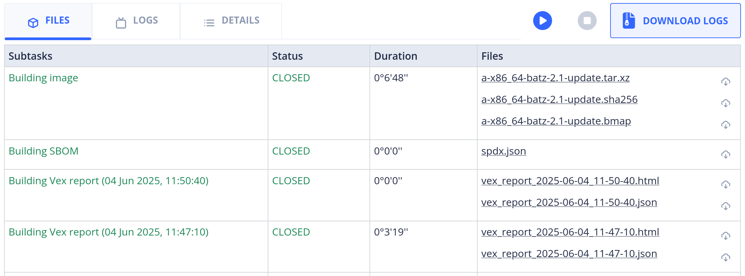Download icon for the update.bmap file
This screenshot has height=276, width=745.
[725, 125]
